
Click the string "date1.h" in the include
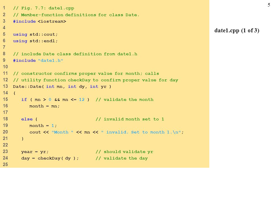point(51,61)
